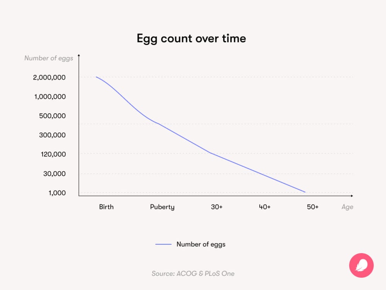Click the "Egg count over time" chart title
This screenshot has height=290, width=386.
pyautogui.click(x=191, y=39)
